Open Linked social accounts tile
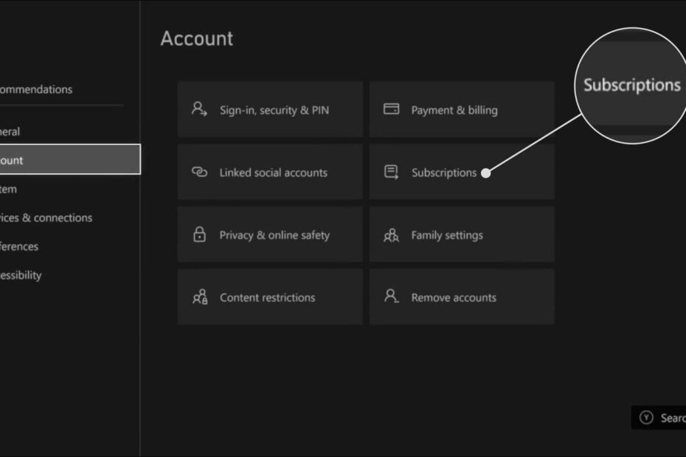686x457 pixels. [x=270, y=172]
